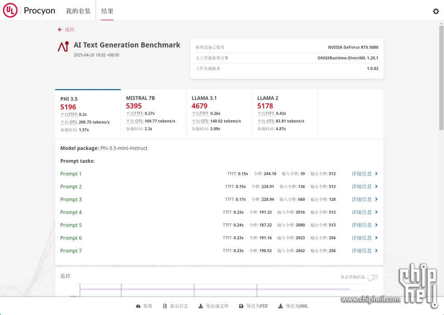This screenshot has width=444, height=315.
Task: Click the 显示日志 button
Action: point(176,306)
